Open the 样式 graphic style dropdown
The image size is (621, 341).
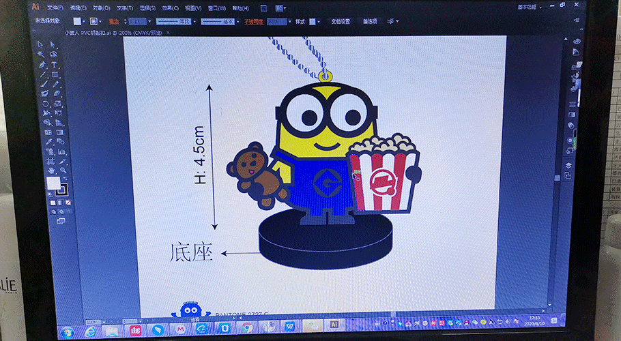tap(319, 21)
